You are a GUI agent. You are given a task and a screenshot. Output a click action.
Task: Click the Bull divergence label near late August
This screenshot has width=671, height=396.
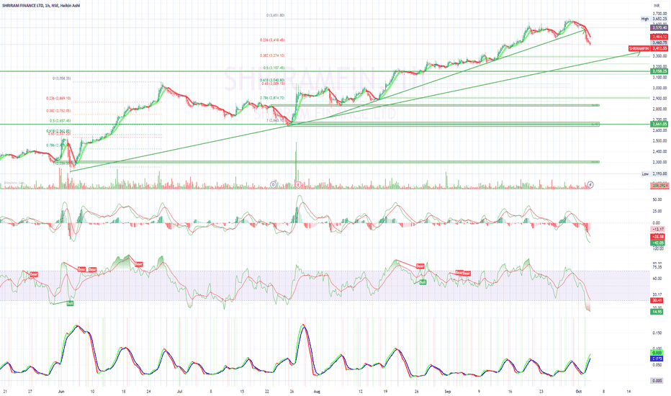tap(423, 282)
